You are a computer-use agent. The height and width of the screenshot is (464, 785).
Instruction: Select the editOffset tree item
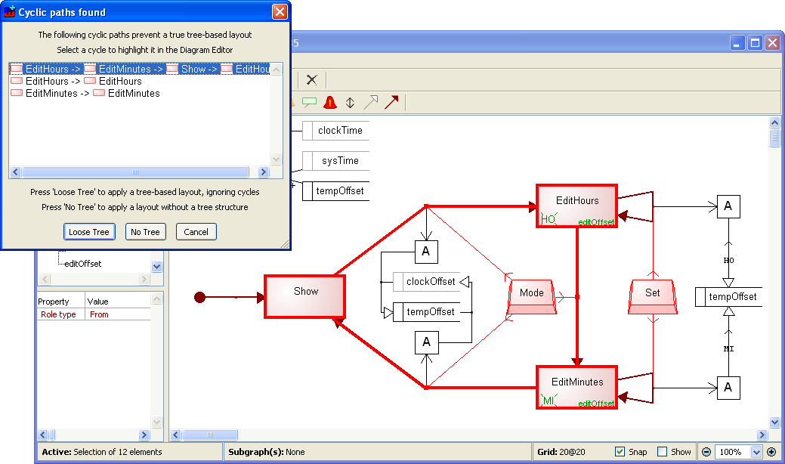[82, 264]
